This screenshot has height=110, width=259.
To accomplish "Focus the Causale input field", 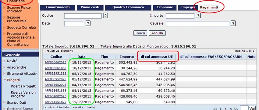I will pos(197,23).
